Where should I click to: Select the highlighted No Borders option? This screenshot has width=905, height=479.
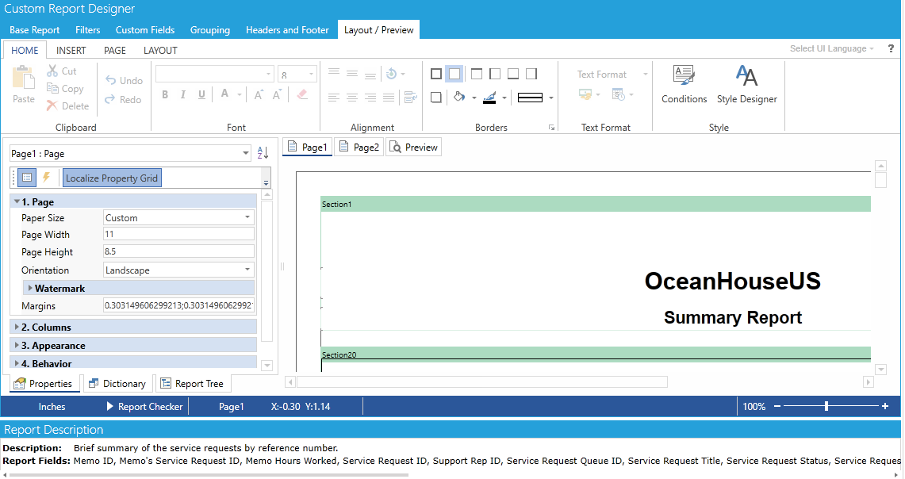[454, 73]
